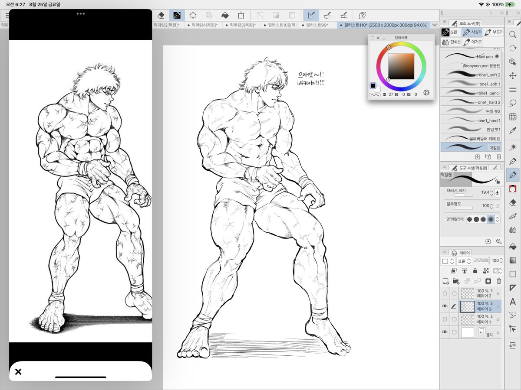Toggle lock layer icon
The width and height of the screenshot is (521, 390).
click(x=475, y=271)
